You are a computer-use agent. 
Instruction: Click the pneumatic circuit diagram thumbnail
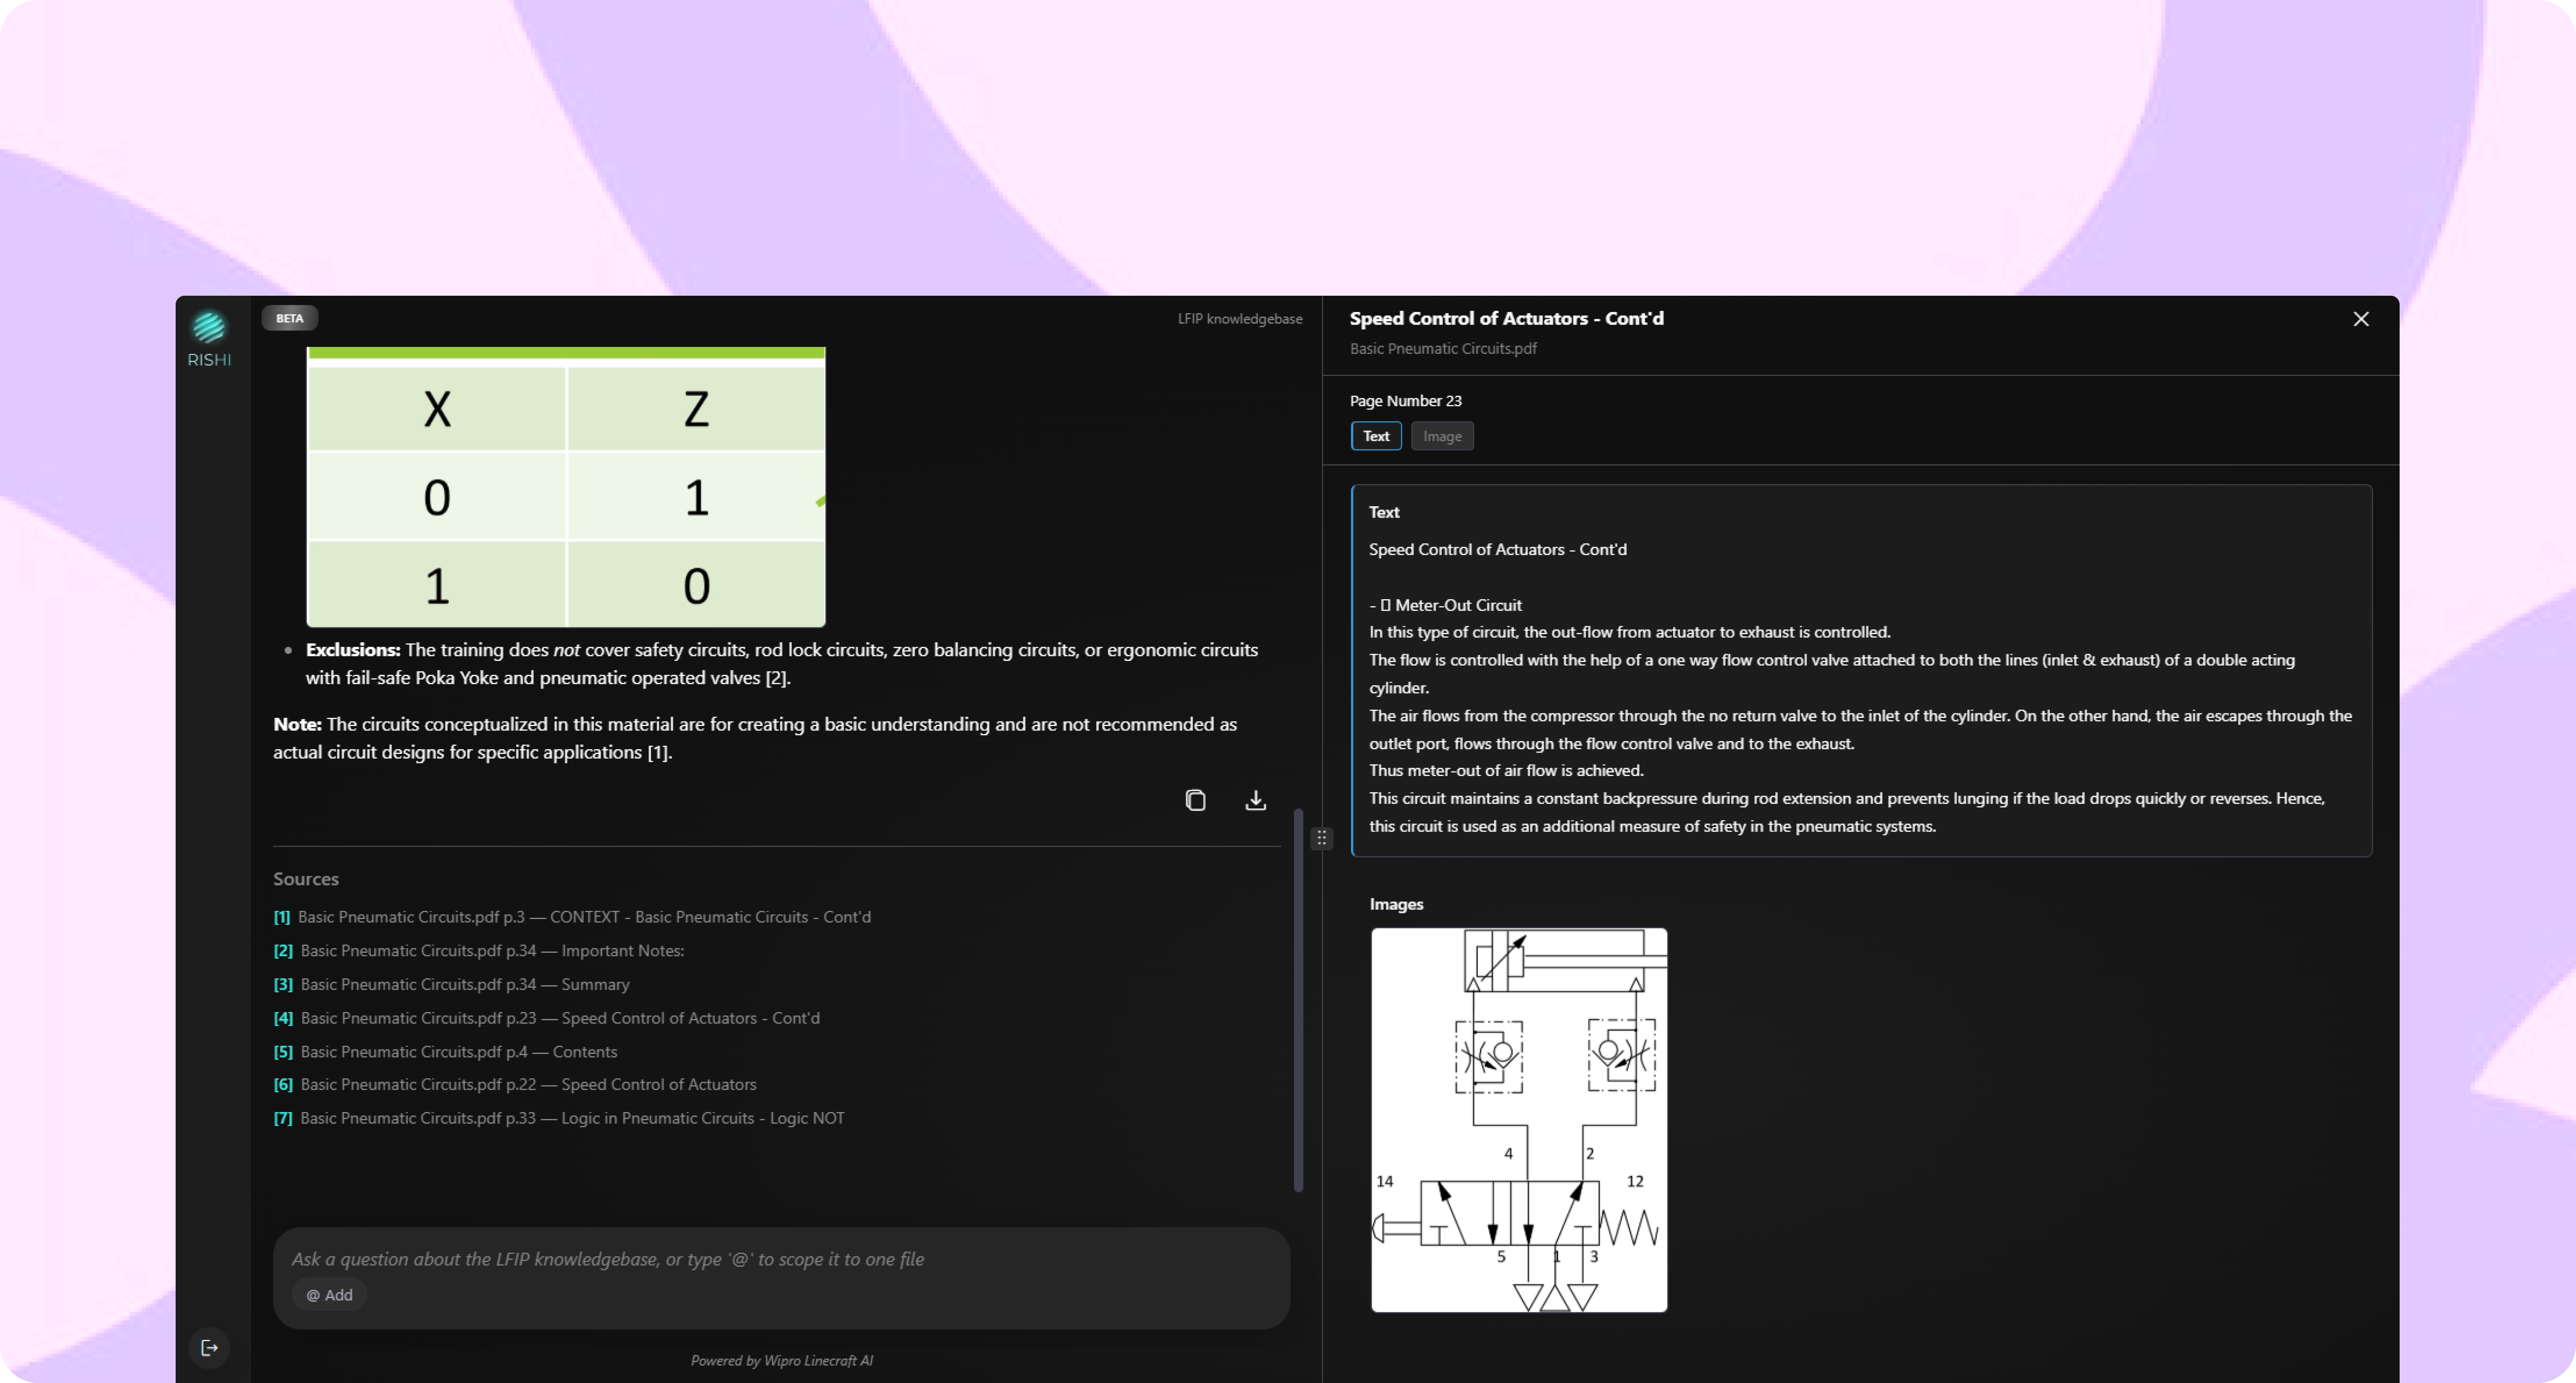[x=1519, y=1120]
